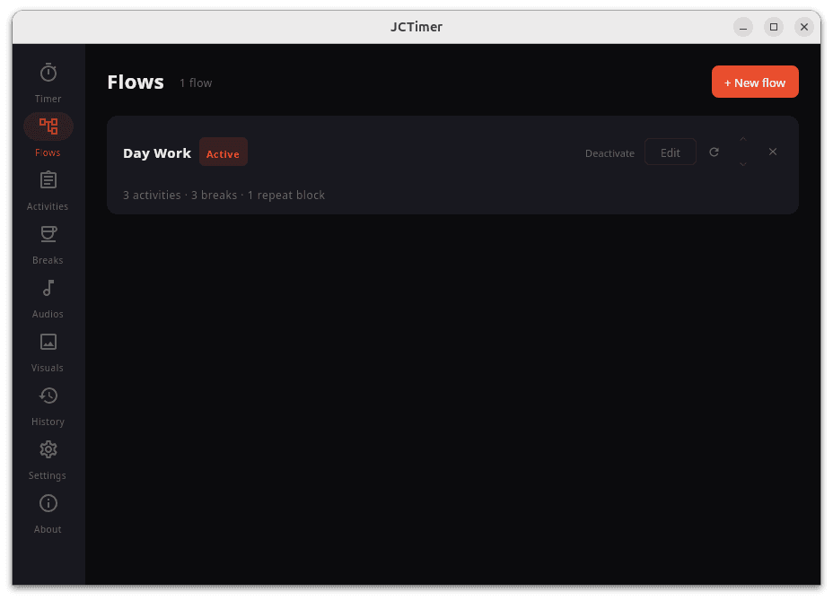The height and width of the screenshot is (600, 833).
Task: Click the '3 activities · 3 breaks · 1 repeat block' summary
Action: 224,196
